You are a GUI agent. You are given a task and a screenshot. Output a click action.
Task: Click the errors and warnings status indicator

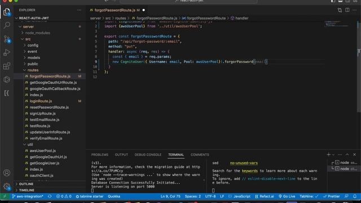tap(64, 196)
